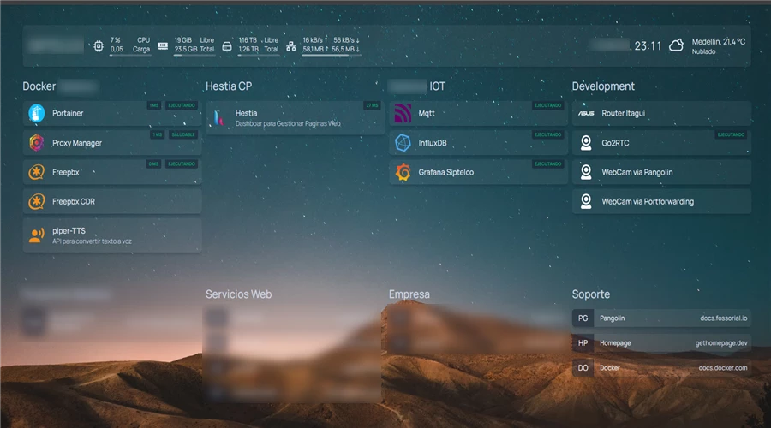
Task: Collapse the Soporte bookmarks group
Action: 590,294
